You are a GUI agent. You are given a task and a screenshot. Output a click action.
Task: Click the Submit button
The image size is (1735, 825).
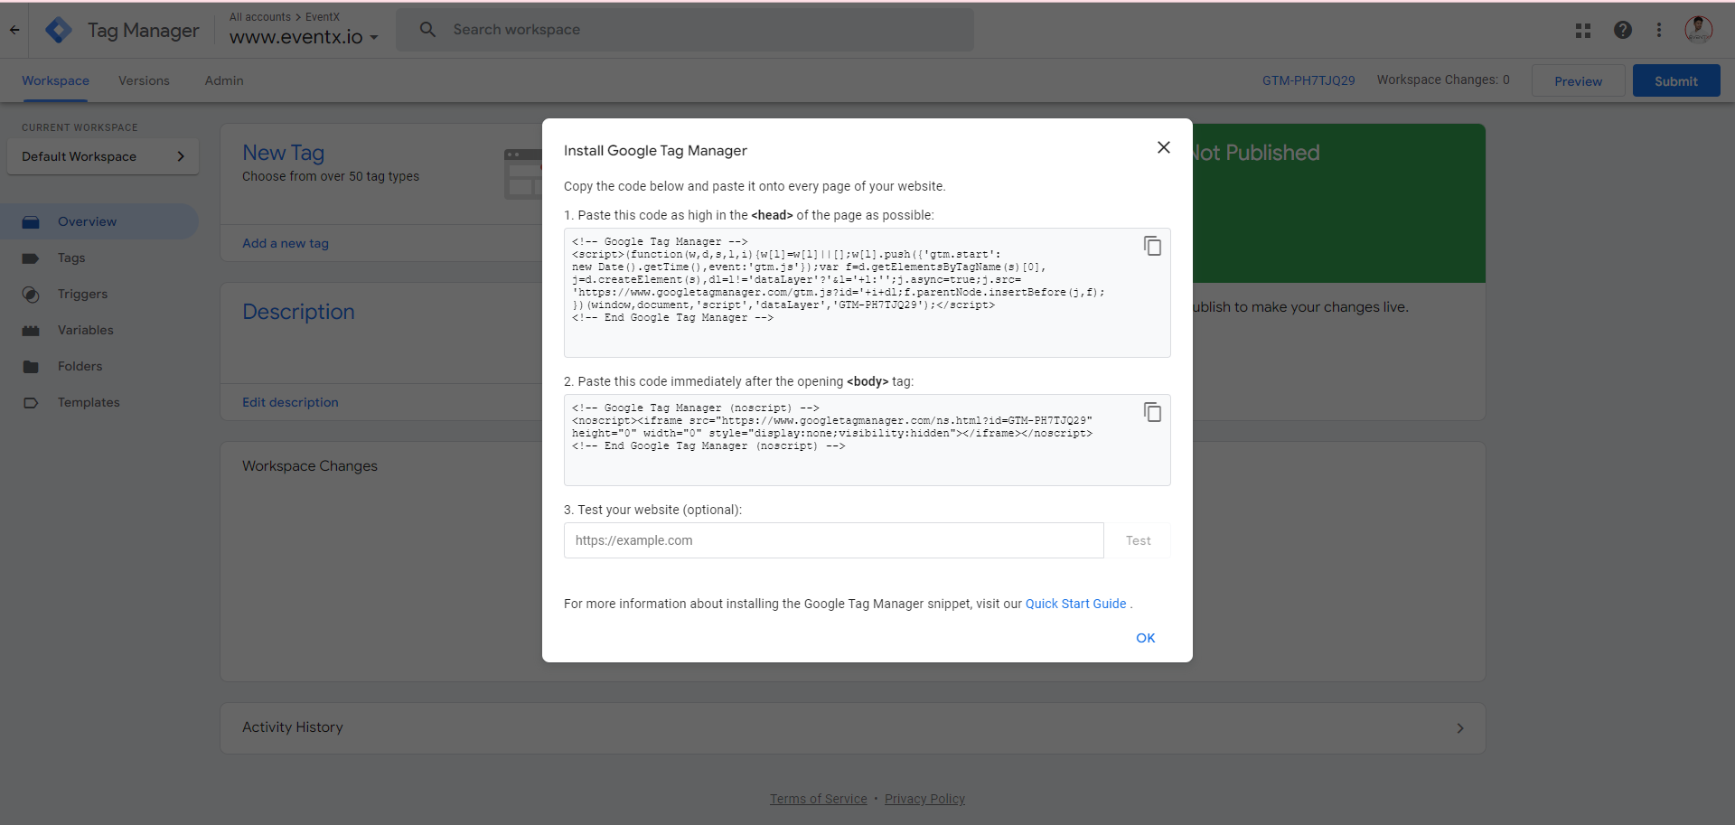pyautogui.click(x=1675, y=81)
